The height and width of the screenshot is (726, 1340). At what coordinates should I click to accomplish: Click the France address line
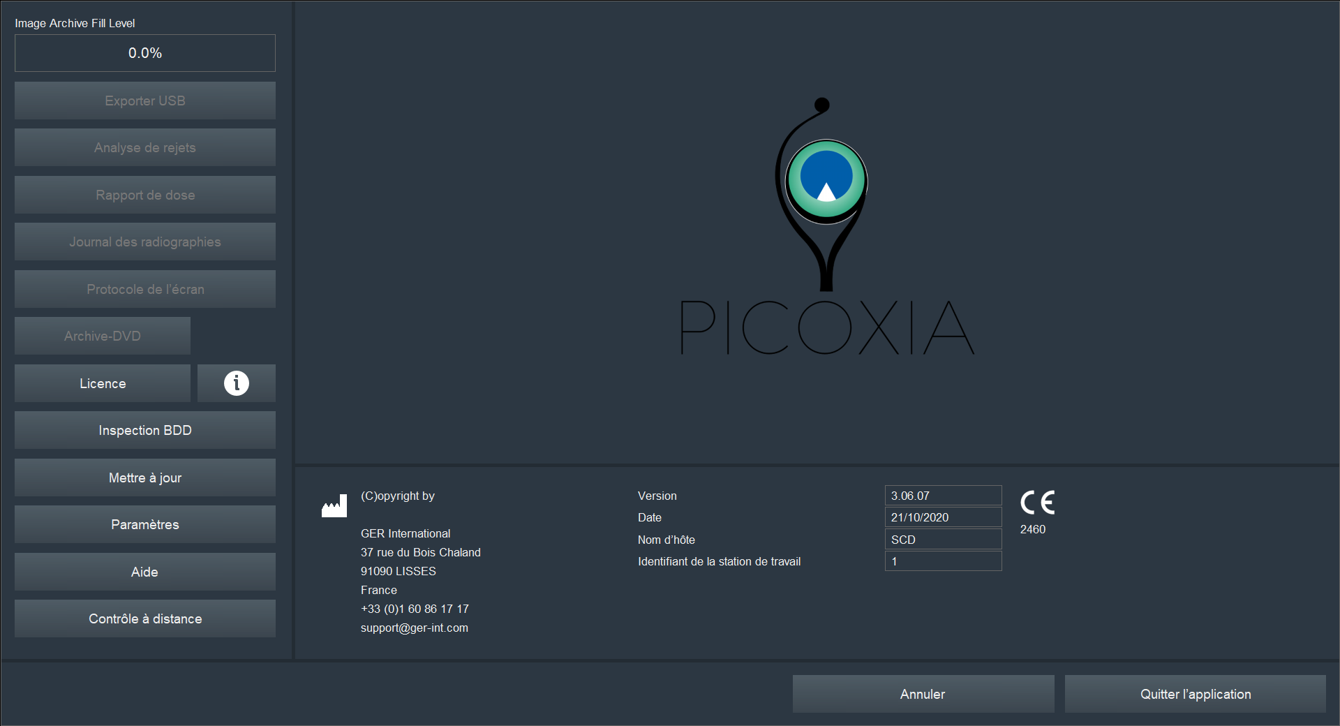coord(379,590)
